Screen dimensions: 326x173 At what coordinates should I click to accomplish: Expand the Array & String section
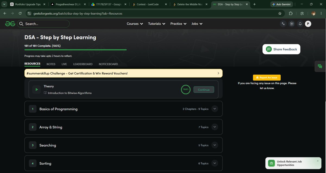click(215, 127)
